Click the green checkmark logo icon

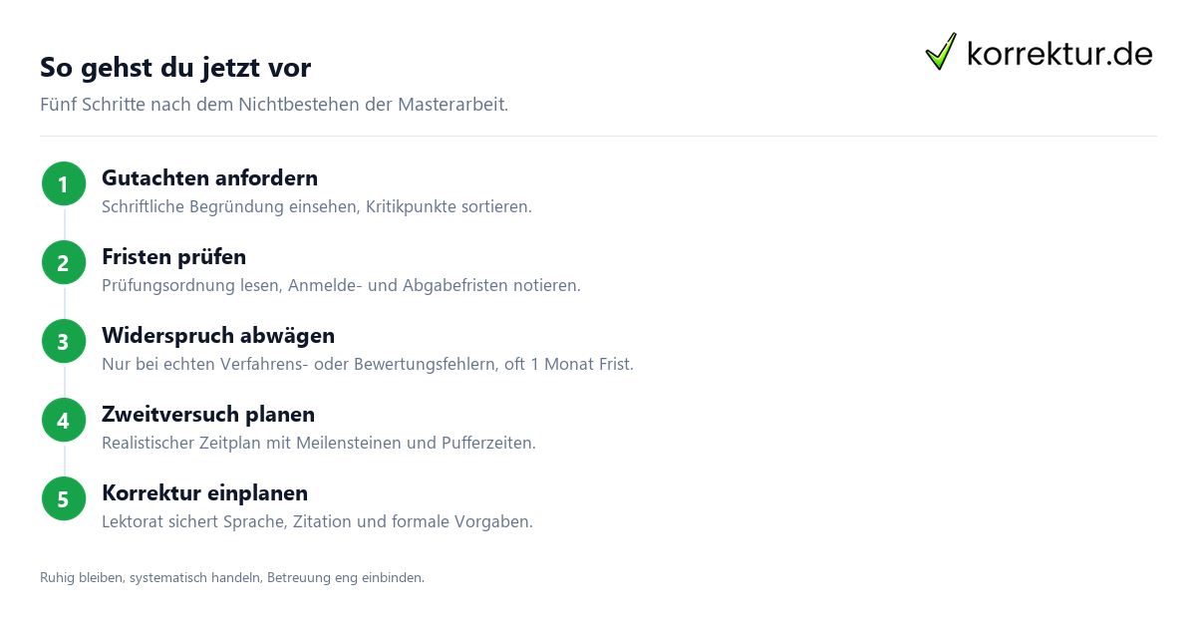[x=941, y=52]
